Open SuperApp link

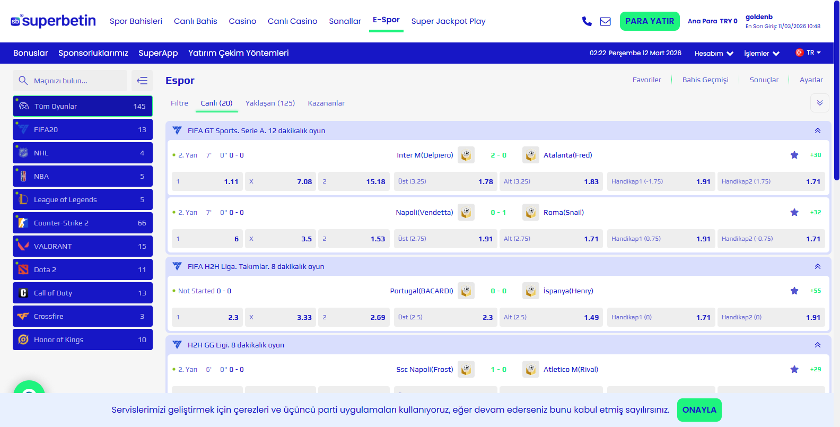coord(158,53)
